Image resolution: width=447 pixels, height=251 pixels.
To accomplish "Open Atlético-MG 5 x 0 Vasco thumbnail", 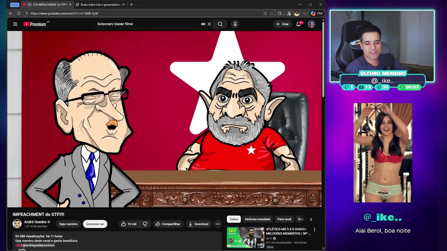I will tap(246, 237).
